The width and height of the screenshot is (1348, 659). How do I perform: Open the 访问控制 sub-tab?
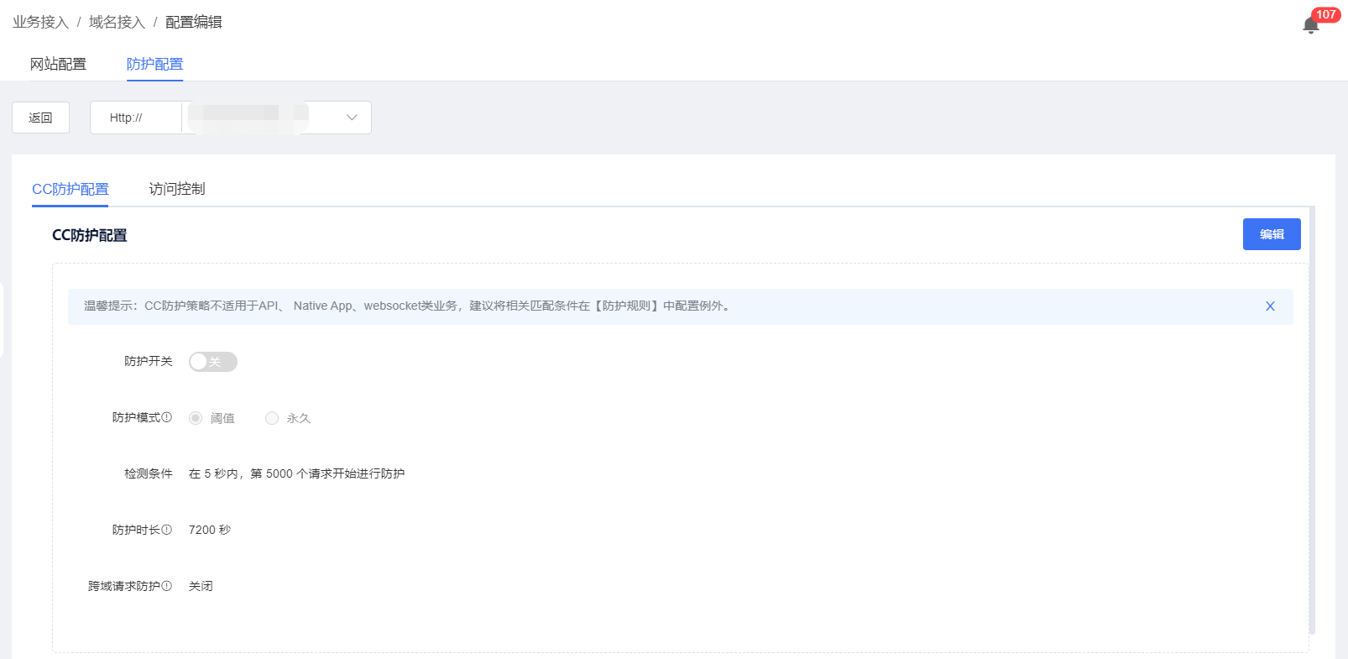177,189
